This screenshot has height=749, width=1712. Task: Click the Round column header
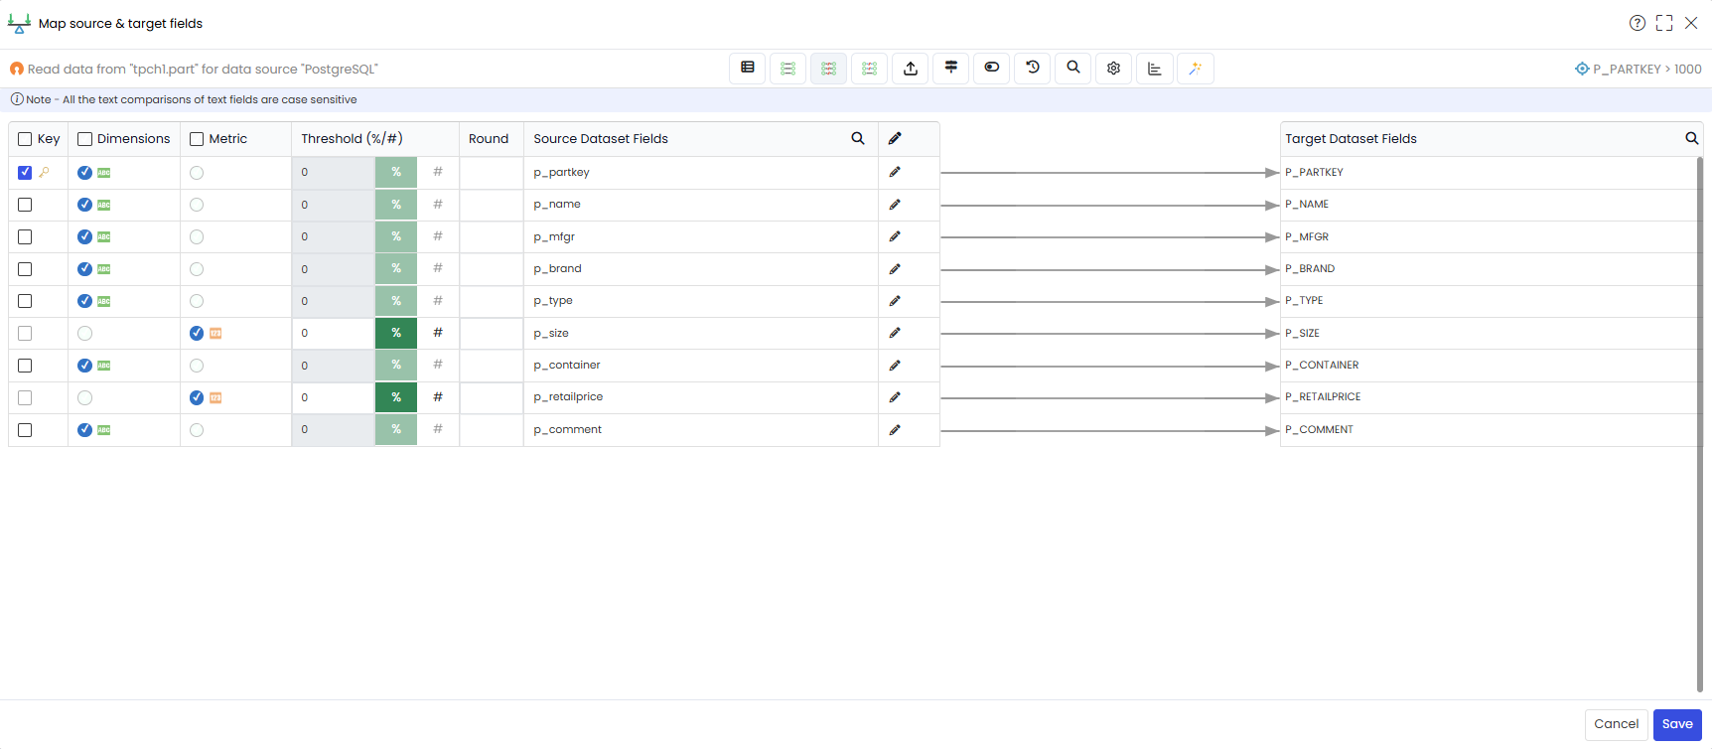click(489, 139)
